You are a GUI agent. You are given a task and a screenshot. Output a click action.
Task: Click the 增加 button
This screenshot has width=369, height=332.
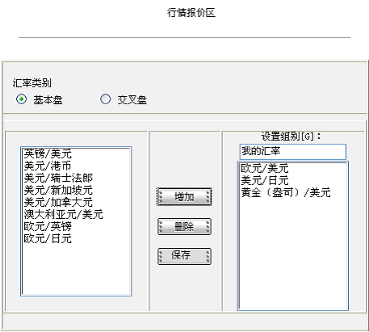[x=184, y=197]
